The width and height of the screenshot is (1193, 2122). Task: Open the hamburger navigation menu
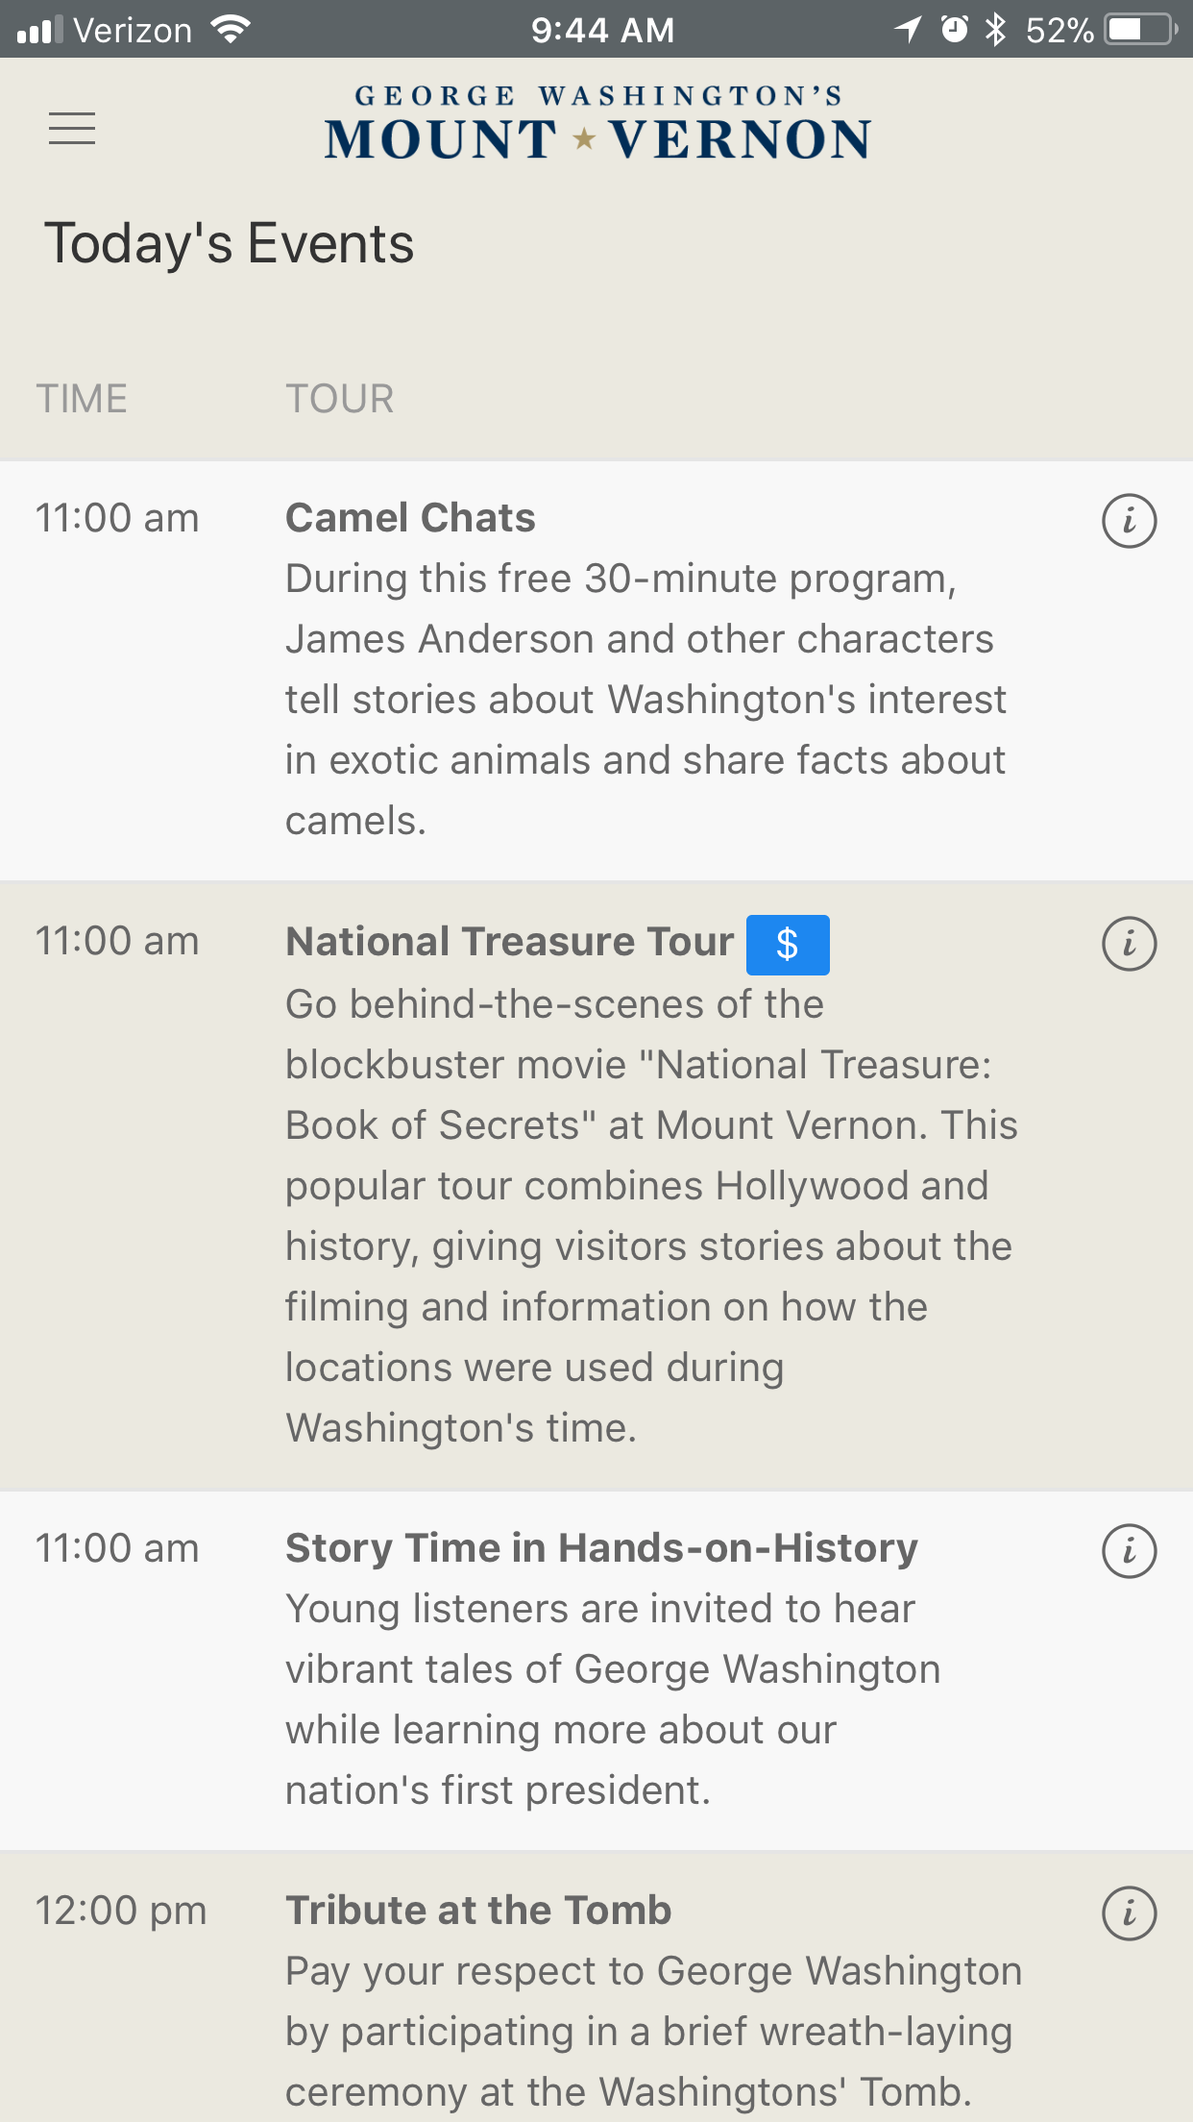pyautogui.click(x=72, y=128)
